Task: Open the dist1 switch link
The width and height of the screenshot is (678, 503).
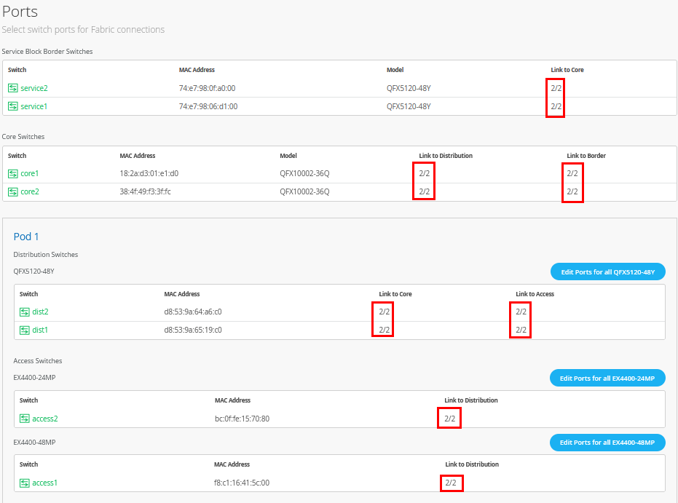Action: point(40,330)
